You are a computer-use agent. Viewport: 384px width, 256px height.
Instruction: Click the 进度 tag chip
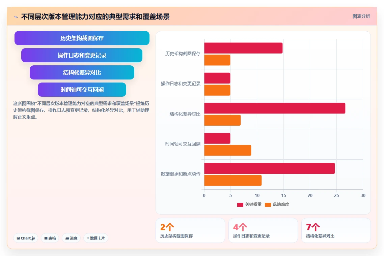pyautogui.click(x=71, y=238)
